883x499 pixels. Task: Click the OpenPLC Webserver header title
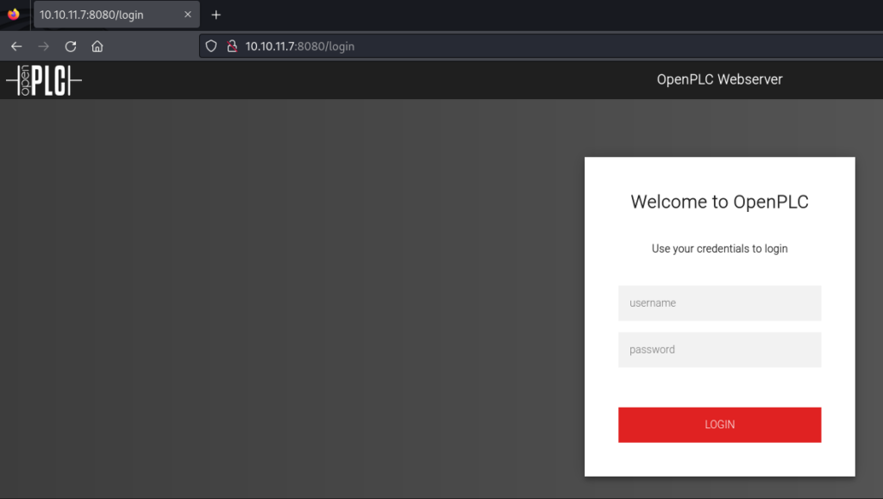coord(719,80)
